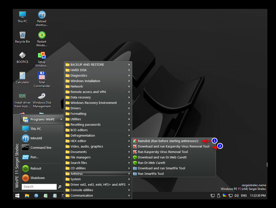This screenshot has height=208, width=276.
Task: Expand Windows Installation submenu
Action: (98, 81)
